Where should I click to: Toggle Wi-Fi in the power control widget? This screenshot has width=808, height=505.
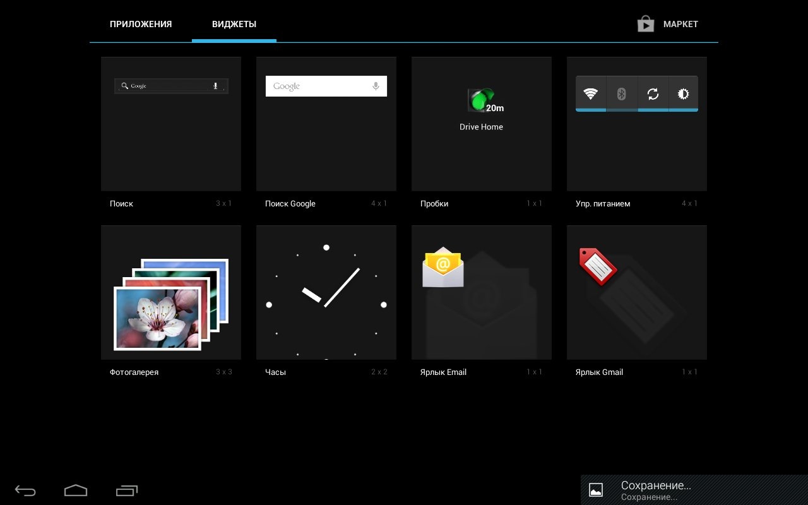591,94
